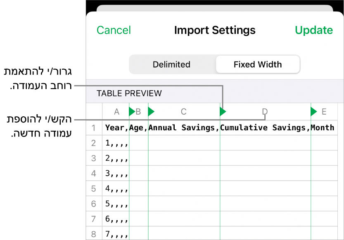Click the green divider arrow between columns B and C
Image resolution: width=344 pixels, height=240 pixels.
pos(151,111)
